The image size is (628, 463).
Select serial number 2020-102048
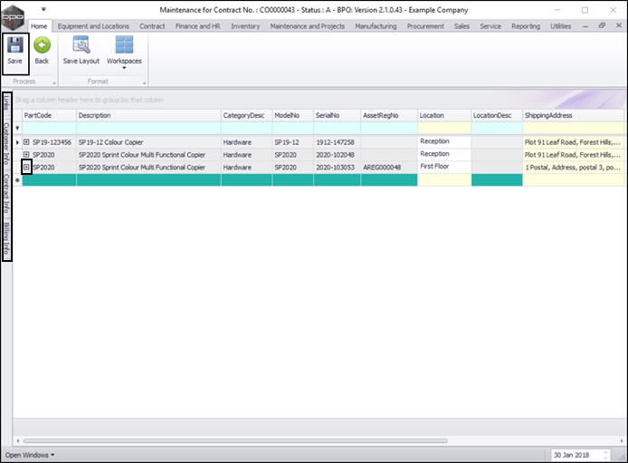tap(335, 155)
